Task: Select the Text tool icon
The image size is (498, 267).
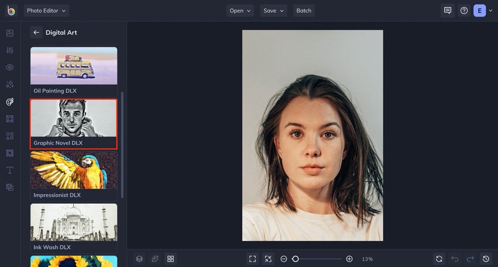Action: click(x=10, y=170)
